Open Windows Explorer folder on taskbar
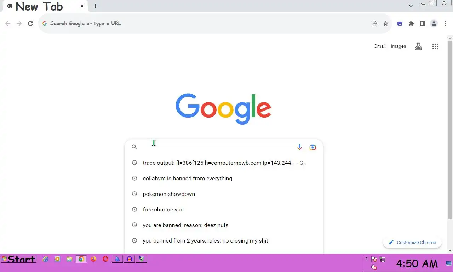The width and height of the screenshot is (453, 272). (x=69, y=259)
